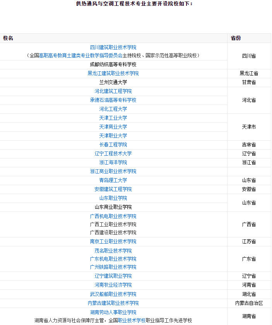Click the 山东职业学院 link
Viewport: 272px width, 325px height.
click(x=113, y=198)
